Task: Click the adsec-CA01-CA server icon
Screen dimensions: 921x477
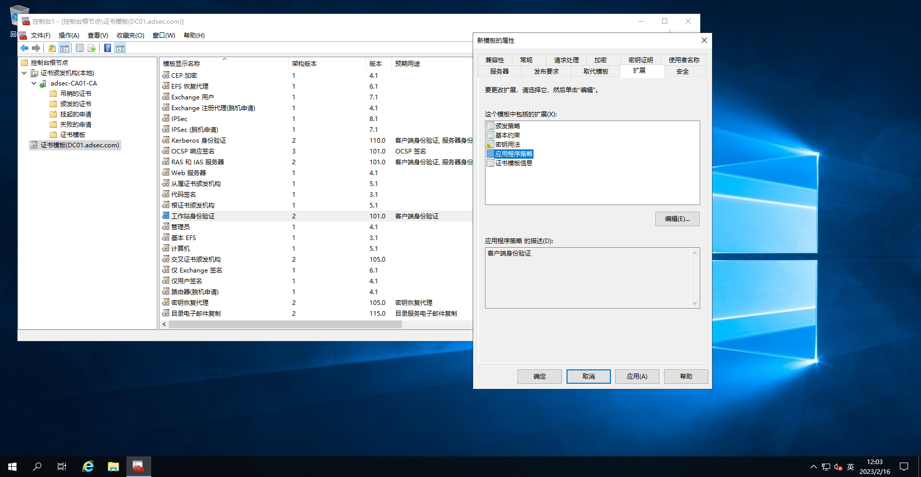Action: (43, 83)
